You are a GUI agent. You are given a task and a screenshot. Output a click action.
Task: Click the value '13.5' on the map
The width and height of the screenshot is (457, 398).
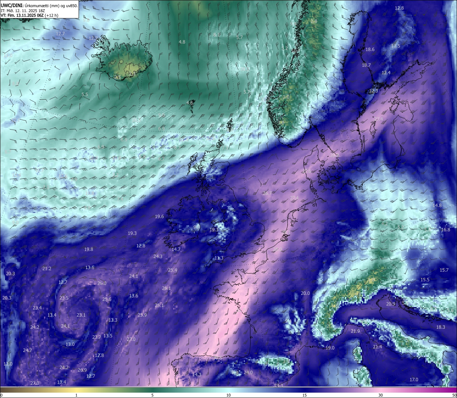tap(108, 336)
